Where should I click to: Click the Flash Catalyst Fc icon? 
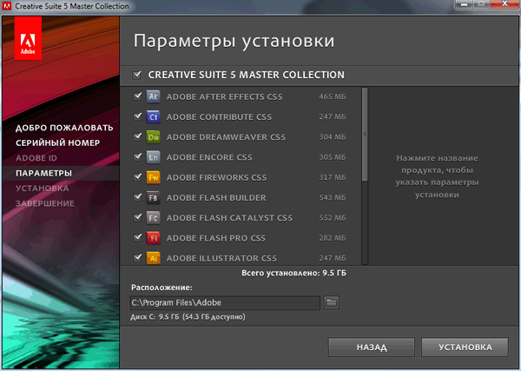coord(153,218)
